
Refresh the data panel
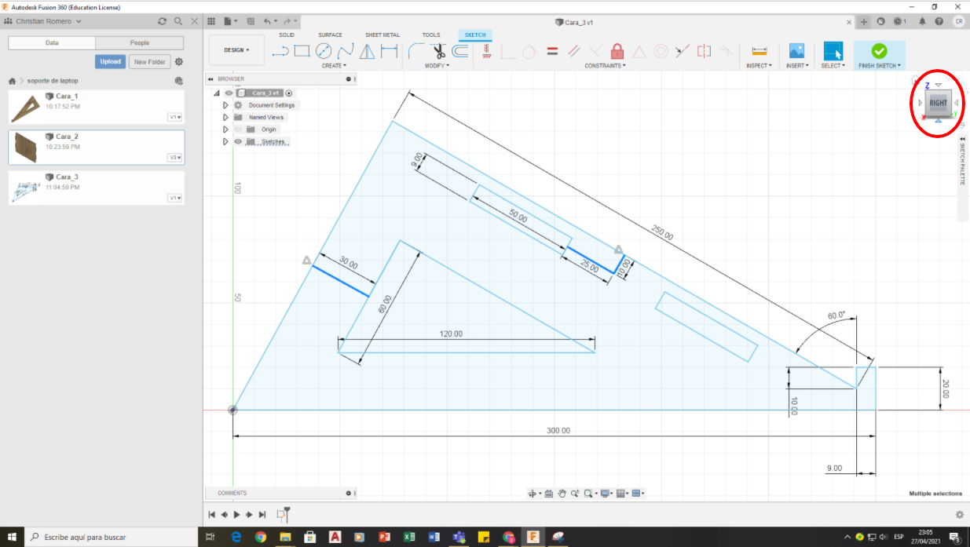click(162, 21)
